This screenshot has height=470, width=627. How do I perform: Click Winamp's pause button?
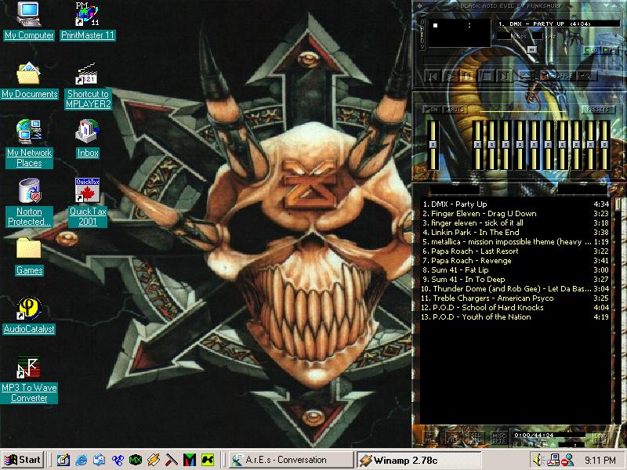(x=468, y=75)
